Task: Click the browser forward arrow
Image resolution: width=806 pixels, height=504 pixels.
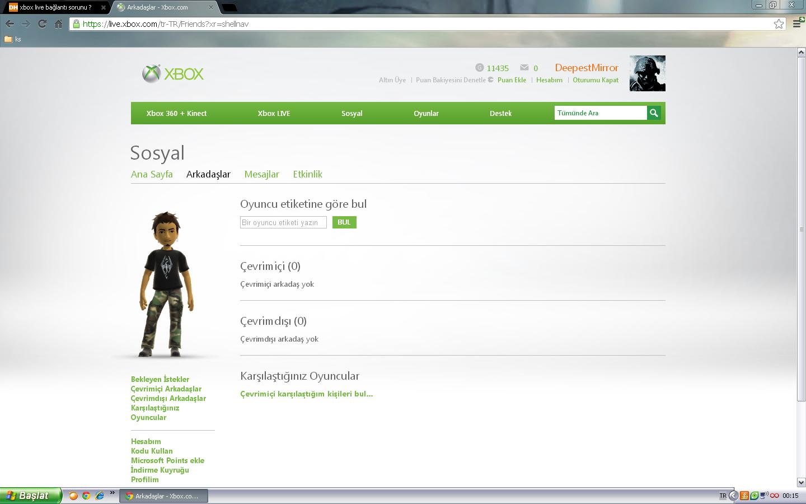Action: (x=26, y=24)
